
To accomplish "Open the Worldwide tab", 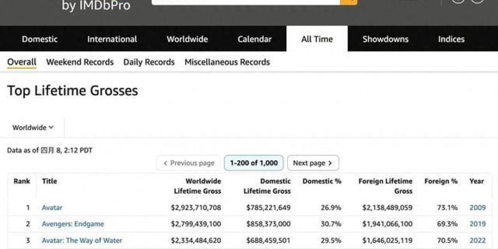I will [x=187, y=39].
